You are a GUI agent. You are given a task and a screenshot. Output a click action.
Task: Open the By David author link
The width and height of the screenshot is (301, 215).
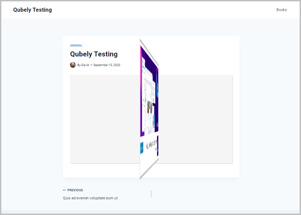point(83,65)
